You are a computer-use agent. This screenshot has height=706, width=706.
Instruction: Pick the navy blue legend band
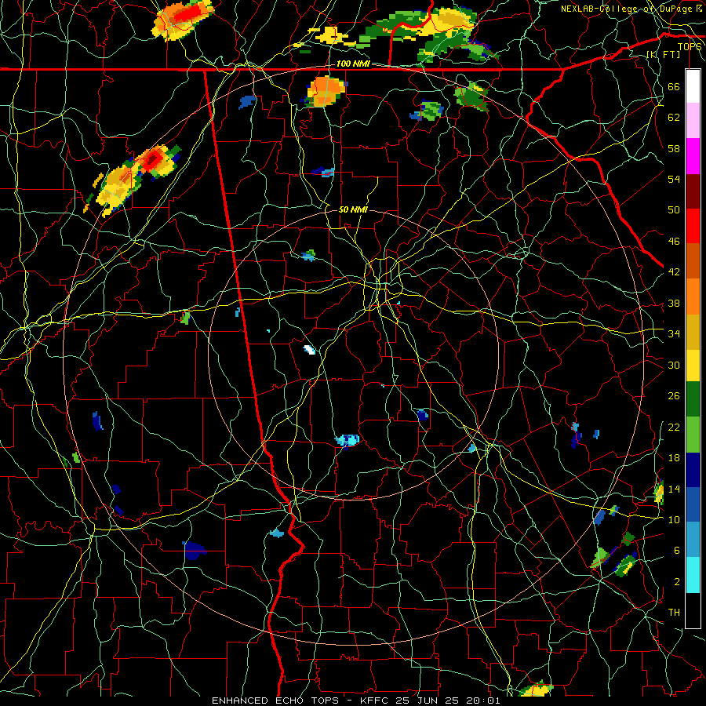(x=693, y=470)
